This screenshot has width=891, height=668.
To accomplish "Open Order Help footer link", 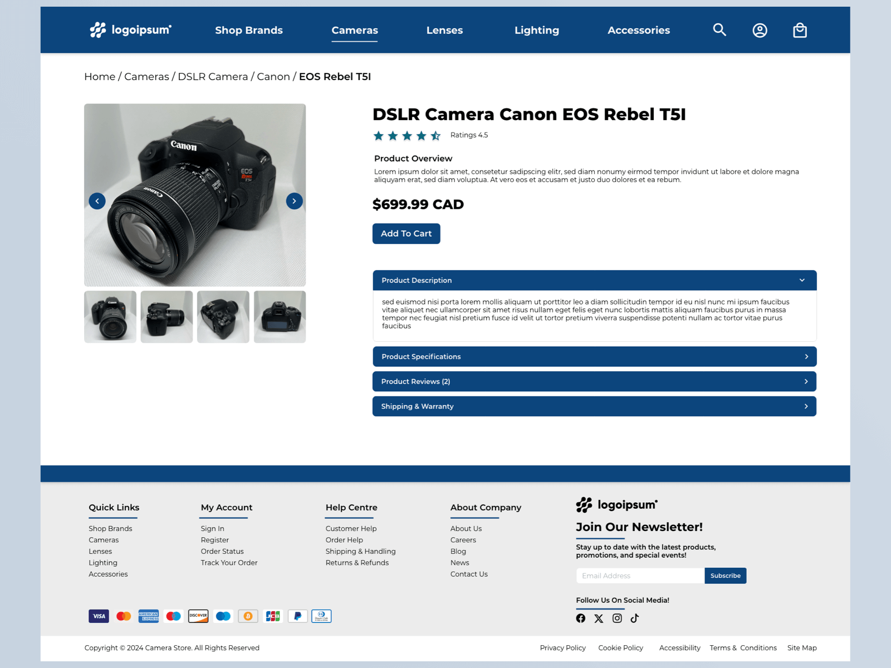I will (x=344, y=540).
